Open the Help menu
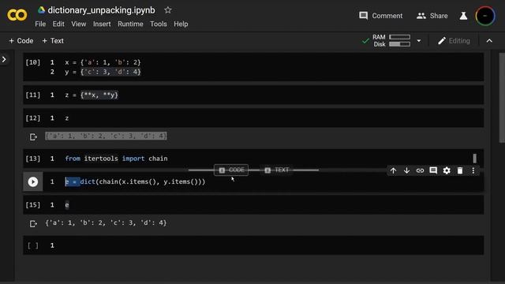Screen dimensions: 505x284 181,24
